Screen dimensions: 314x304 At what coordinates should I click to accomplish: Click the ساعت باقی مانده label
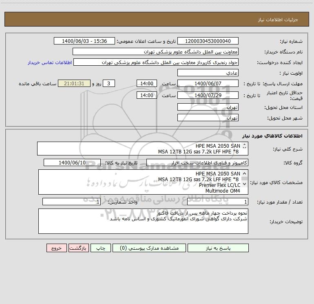pos(38,84)
